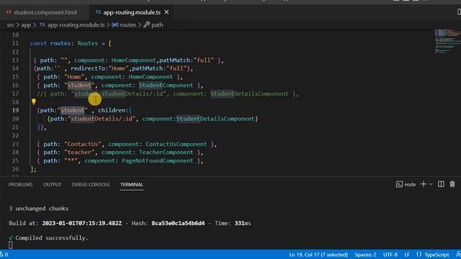461x259 pixels.
Task: Click the code minimap overview
Action: pyautogui.click(x=447, y=41)
